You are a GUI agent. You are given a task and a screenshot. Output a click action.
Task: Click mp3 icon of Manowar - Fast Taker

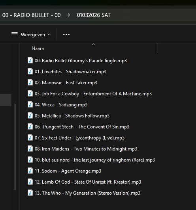[x=30, y=82]
